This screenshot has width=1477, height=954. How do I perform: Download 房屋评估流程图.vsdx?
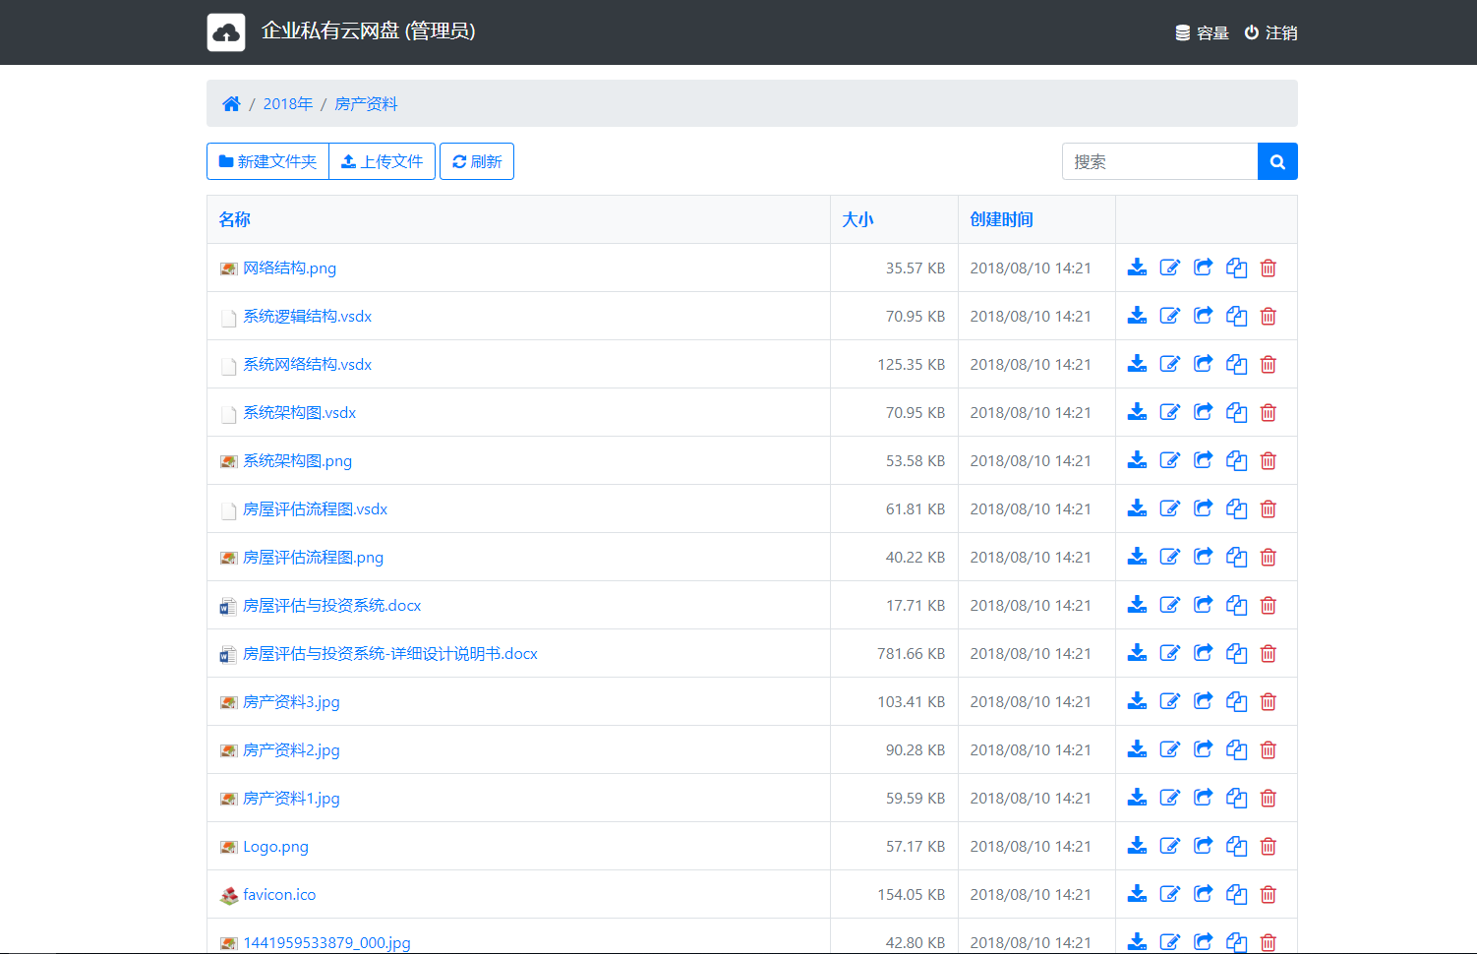click(1137, 508)
